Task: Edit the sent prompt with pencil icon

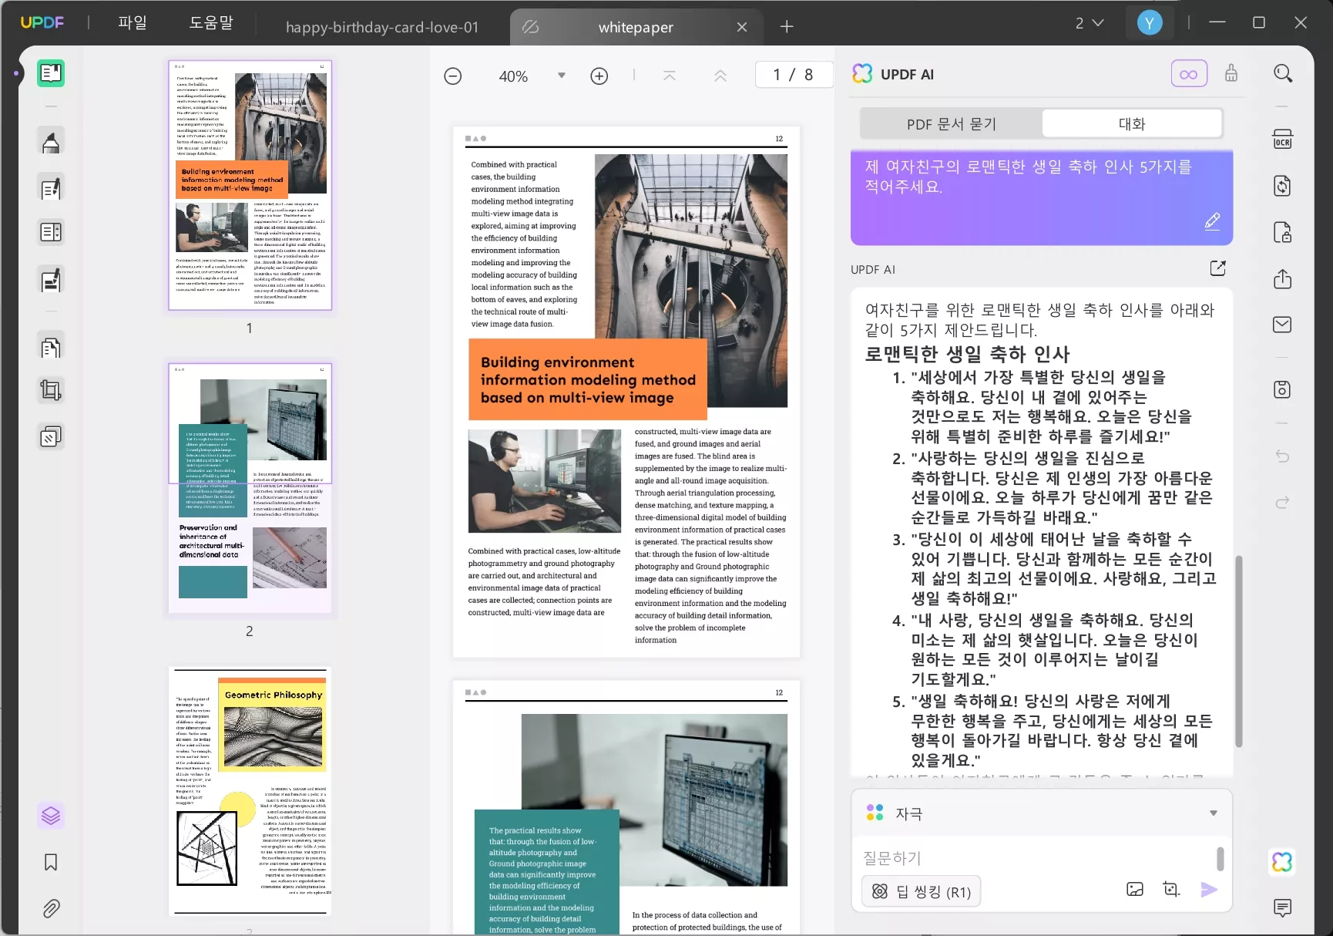Action: 1212,222
